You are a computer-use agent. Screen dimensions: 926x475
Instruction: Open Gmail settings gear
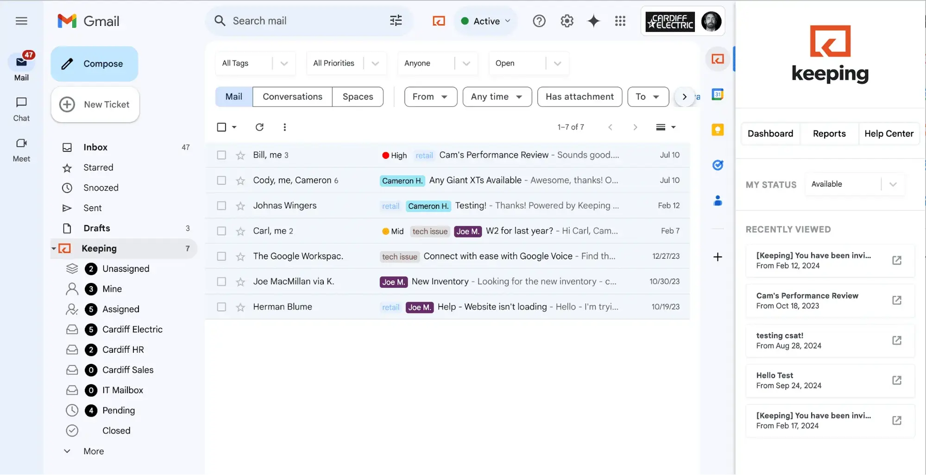coord(567,21)
